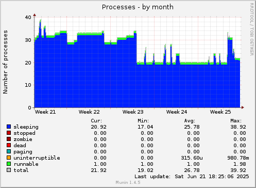This screenshot has width=256, height=188.
Task: Click runnable maximum value 1.98
Action: 240,164
